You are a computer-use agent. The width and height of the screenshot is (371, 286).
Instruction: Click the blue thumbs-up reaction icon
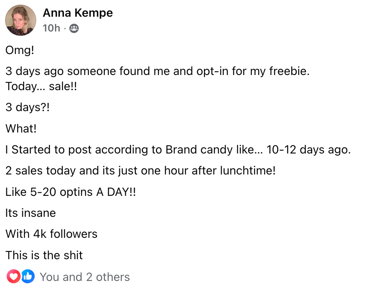point(28,276)
